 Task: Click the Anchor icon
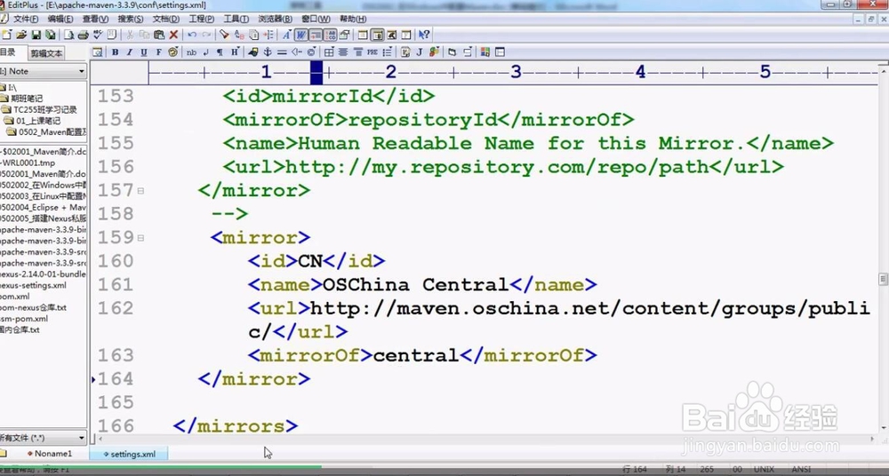pyautogui.click(x=267, y=52)
